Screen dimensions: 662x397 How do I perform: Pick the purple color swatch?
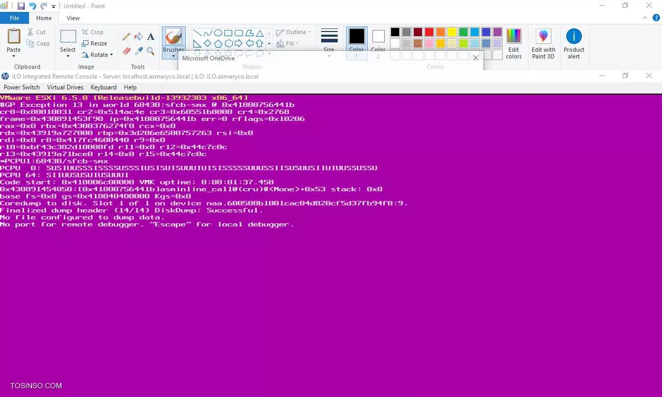[498, 32]
